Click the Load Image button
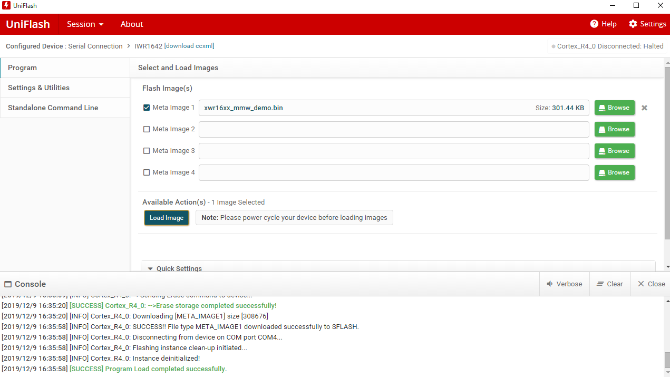This screenshot has width=670, height=377. pos(167,218)
